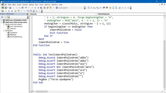Screen dimensions: 166x93
Task: Click the Find binoculars icon
Action: tap(23, 8)
